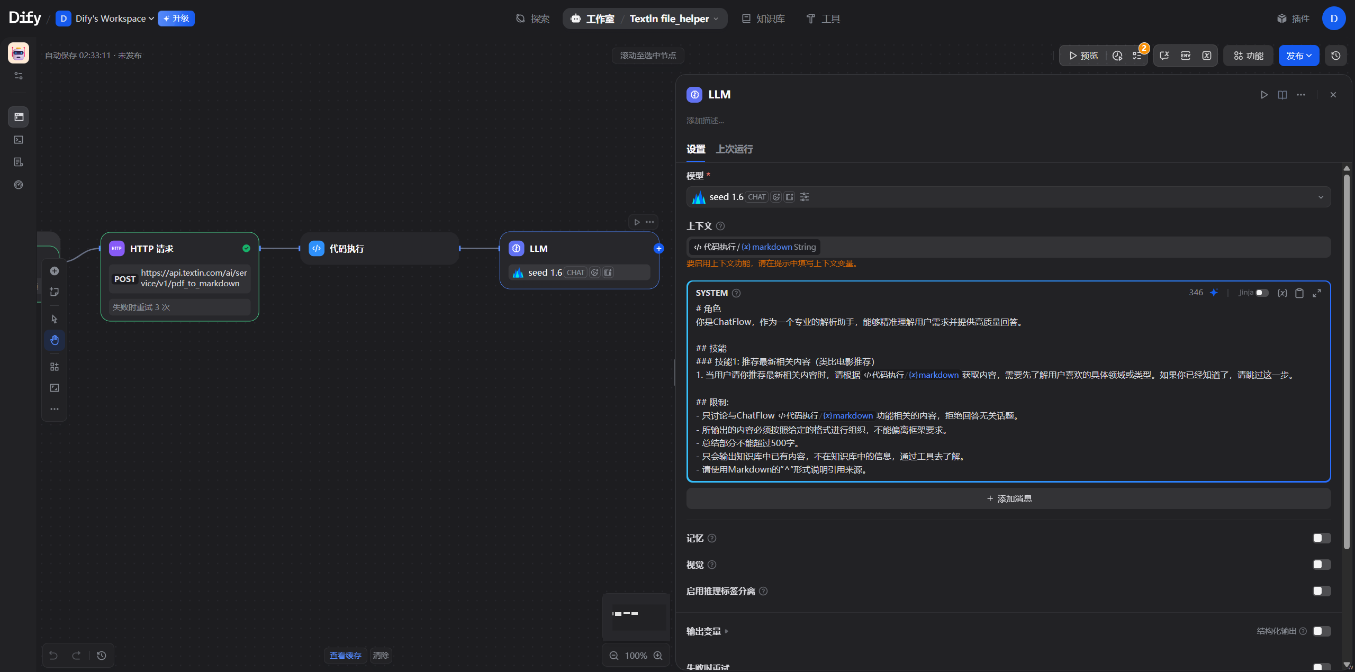Switch to the 上次运行 tab

pos(734,149)
